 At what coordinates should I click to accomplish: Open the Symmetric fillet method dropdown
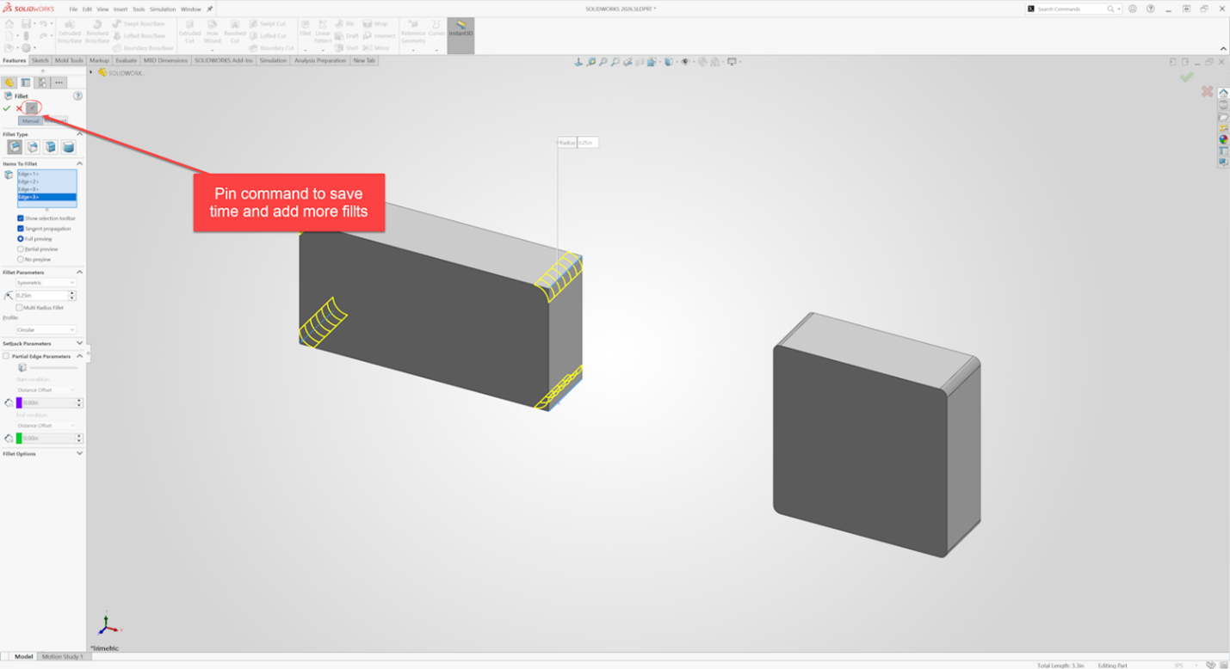[46, 283]
